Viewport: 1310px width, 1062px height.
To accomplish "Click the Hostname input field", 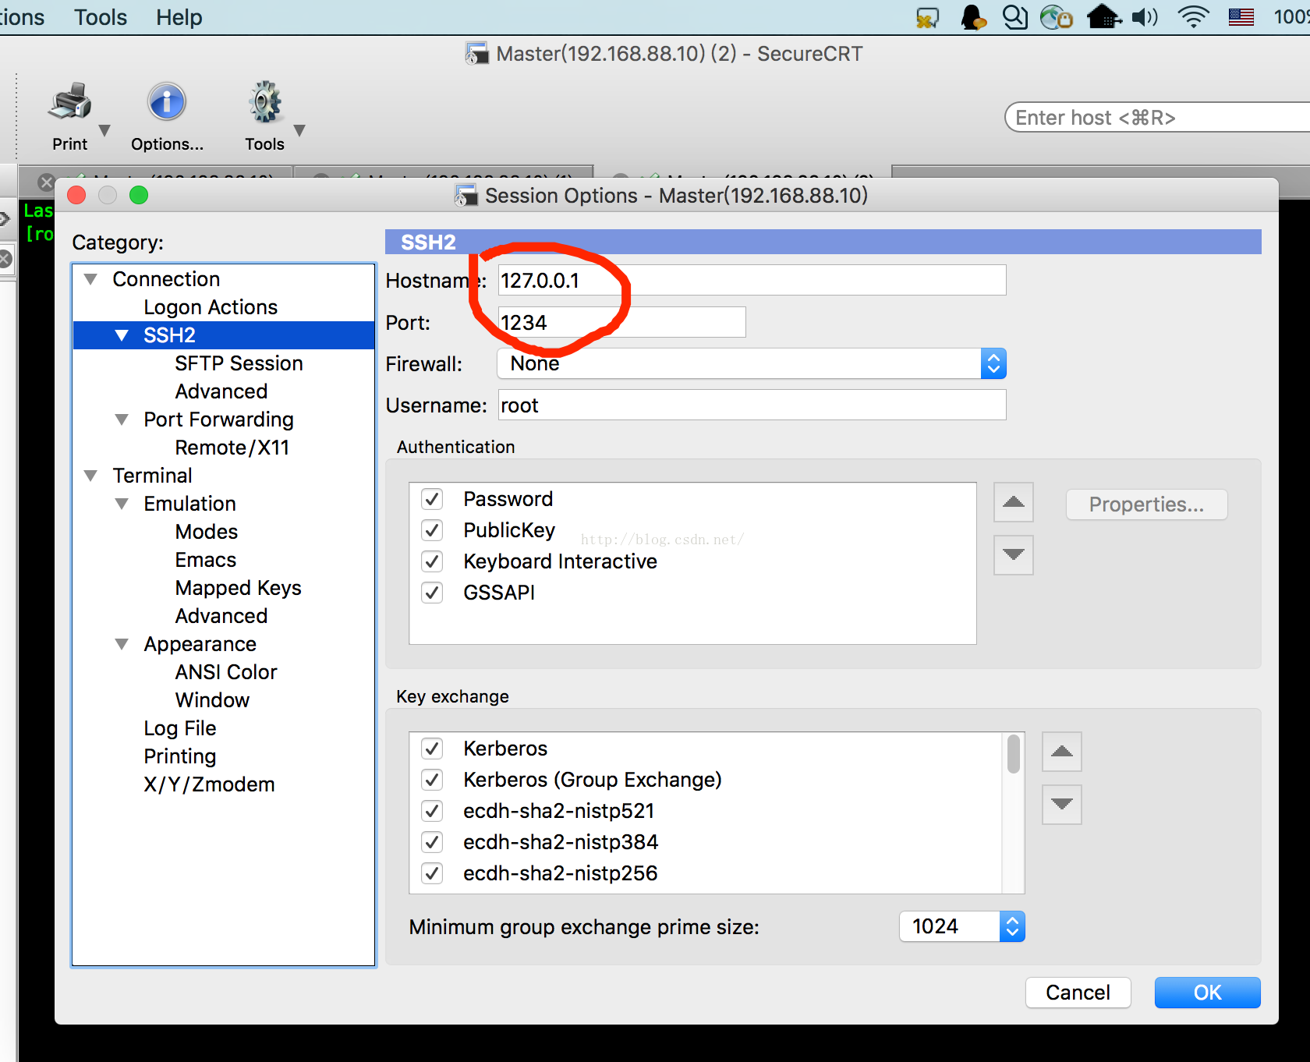I will click(x=752, y=280).
